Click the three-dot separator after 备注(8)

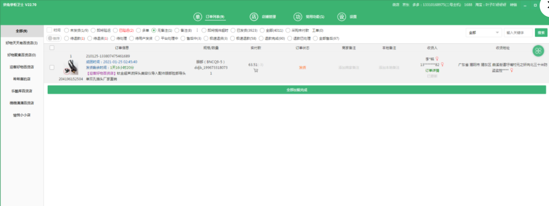click(x=197, y=30)
